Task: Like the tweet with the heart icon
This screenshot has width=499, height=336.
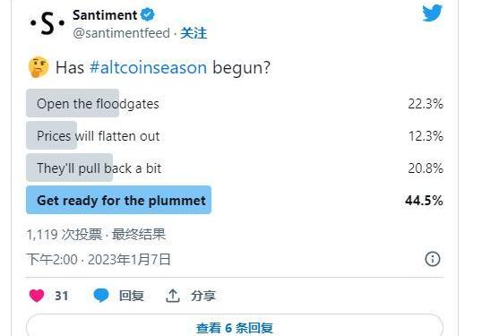Action: [x=37, y=296]
